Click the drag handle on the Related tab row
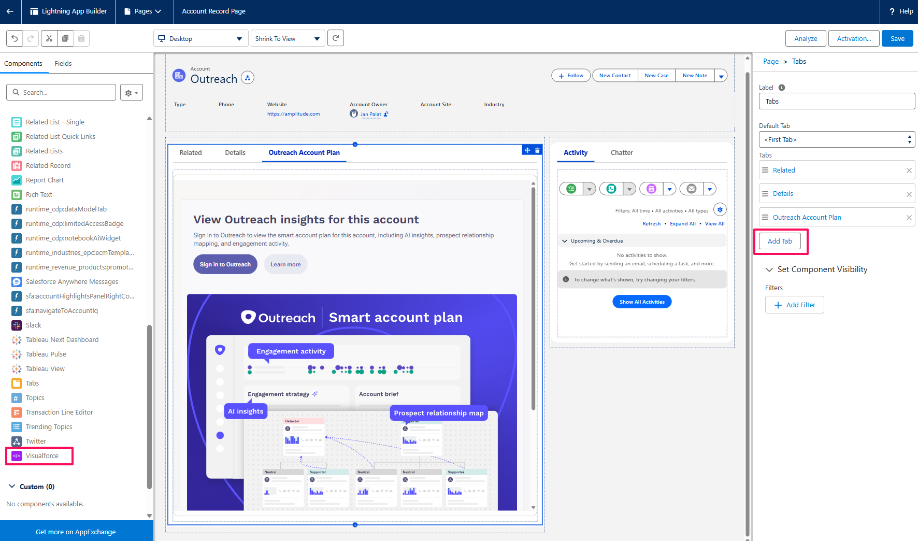Viewport: 918px width, 541px height. pyautogui.click(x=765, y=170)
